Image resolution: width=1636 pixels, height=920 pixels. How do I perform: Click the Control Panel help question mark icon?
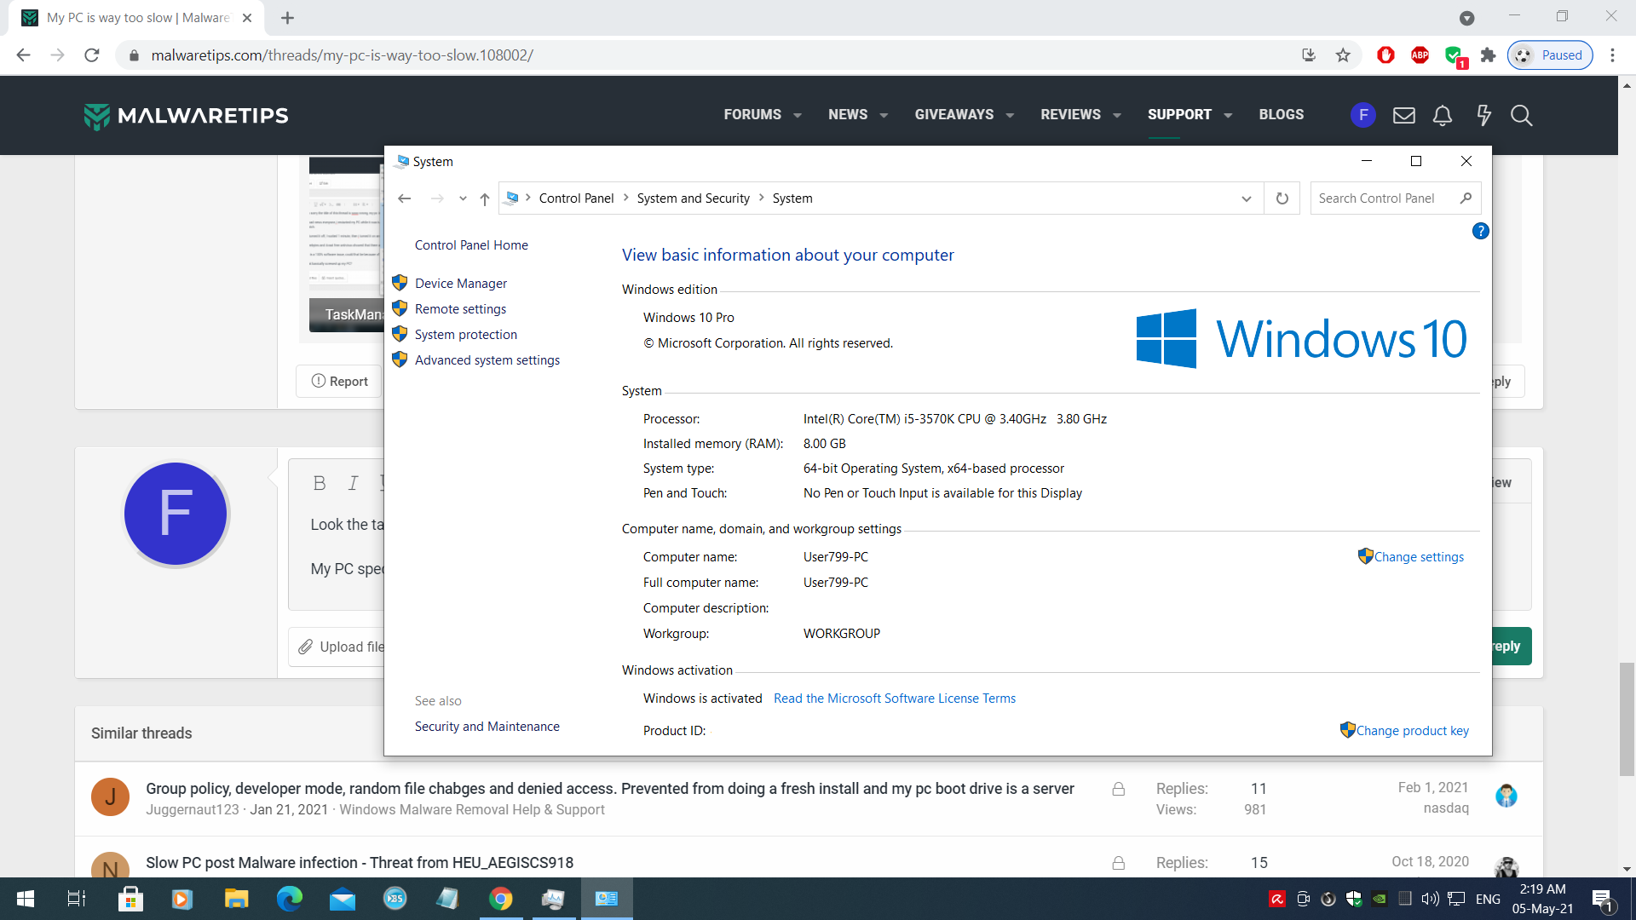(x=1480, y=231)
